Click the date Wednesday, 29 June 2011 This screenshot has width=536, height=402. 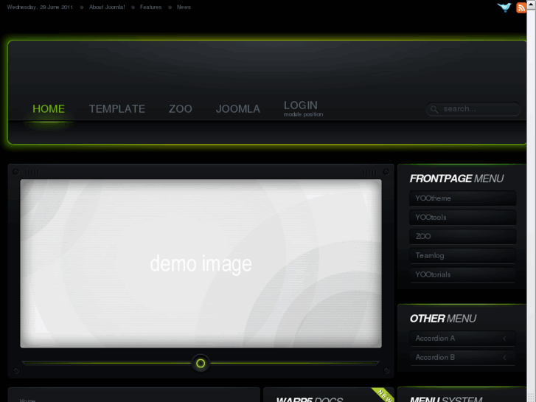pos(40,7)
